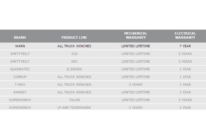Click the PRODUCT LINE column header
The image size is (206, 139).
[74, 38]
